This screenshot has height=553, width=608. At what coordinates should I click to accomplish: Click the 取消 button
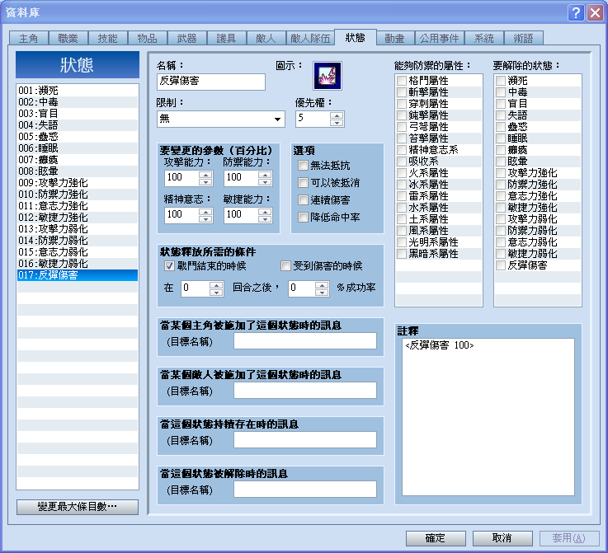click(502, 538)
